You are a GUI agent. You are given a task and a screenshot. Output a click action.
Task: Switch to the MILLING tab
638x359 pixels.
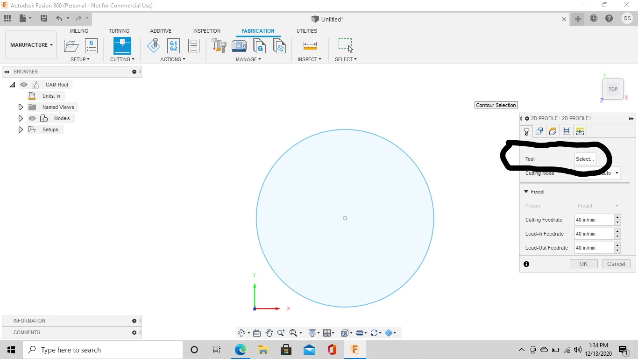click(79, 31)
